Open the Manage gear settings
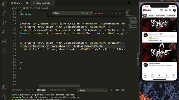This screenshot has height=100, width=179. click(4, 97)
